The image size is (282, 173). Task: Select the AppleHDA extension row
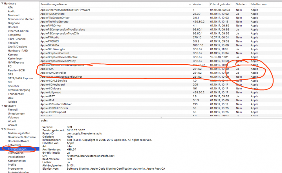point(161,69)
